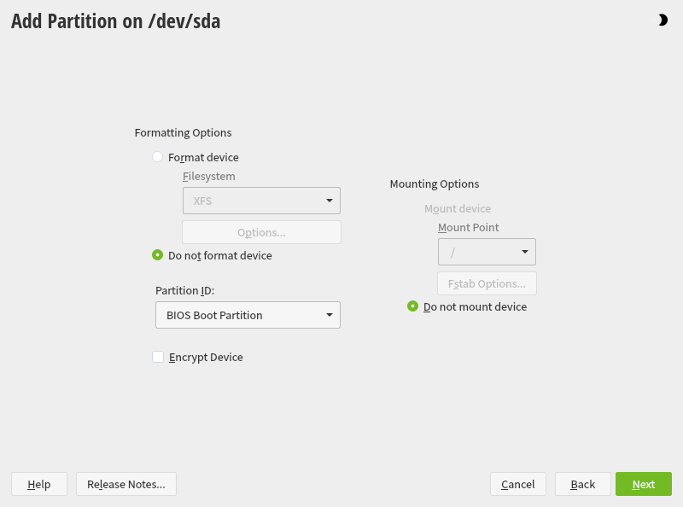Cancel the add partition dialog
The width and height of the screenshot is (683, 507).
[518, 484]
